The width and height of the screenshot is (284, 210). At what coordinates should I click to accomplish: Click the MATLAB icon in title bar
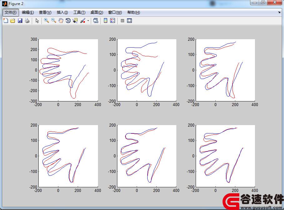coord(5,4)
